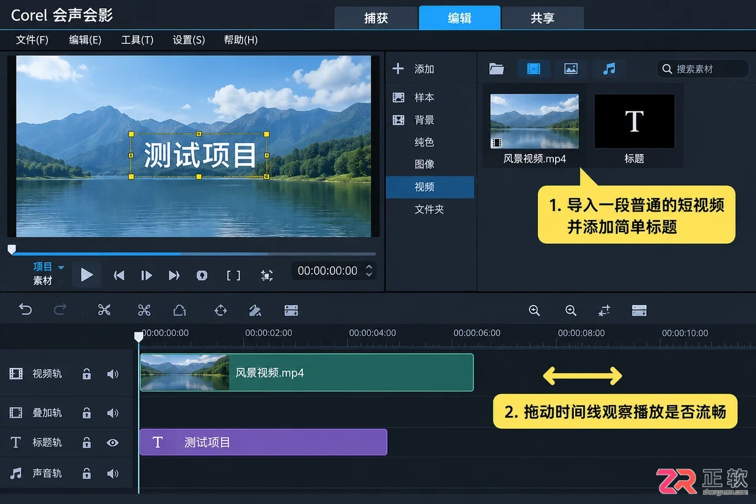Select the 标题 thumbnail in library
756x504 pixels.
click(634, 121)
